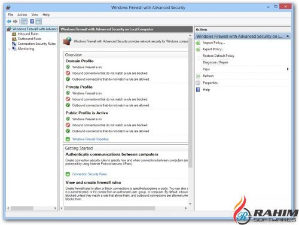299x225 pixels.
Task: Click the 'Private Profile' heading
Action: [x=79, y=87]
